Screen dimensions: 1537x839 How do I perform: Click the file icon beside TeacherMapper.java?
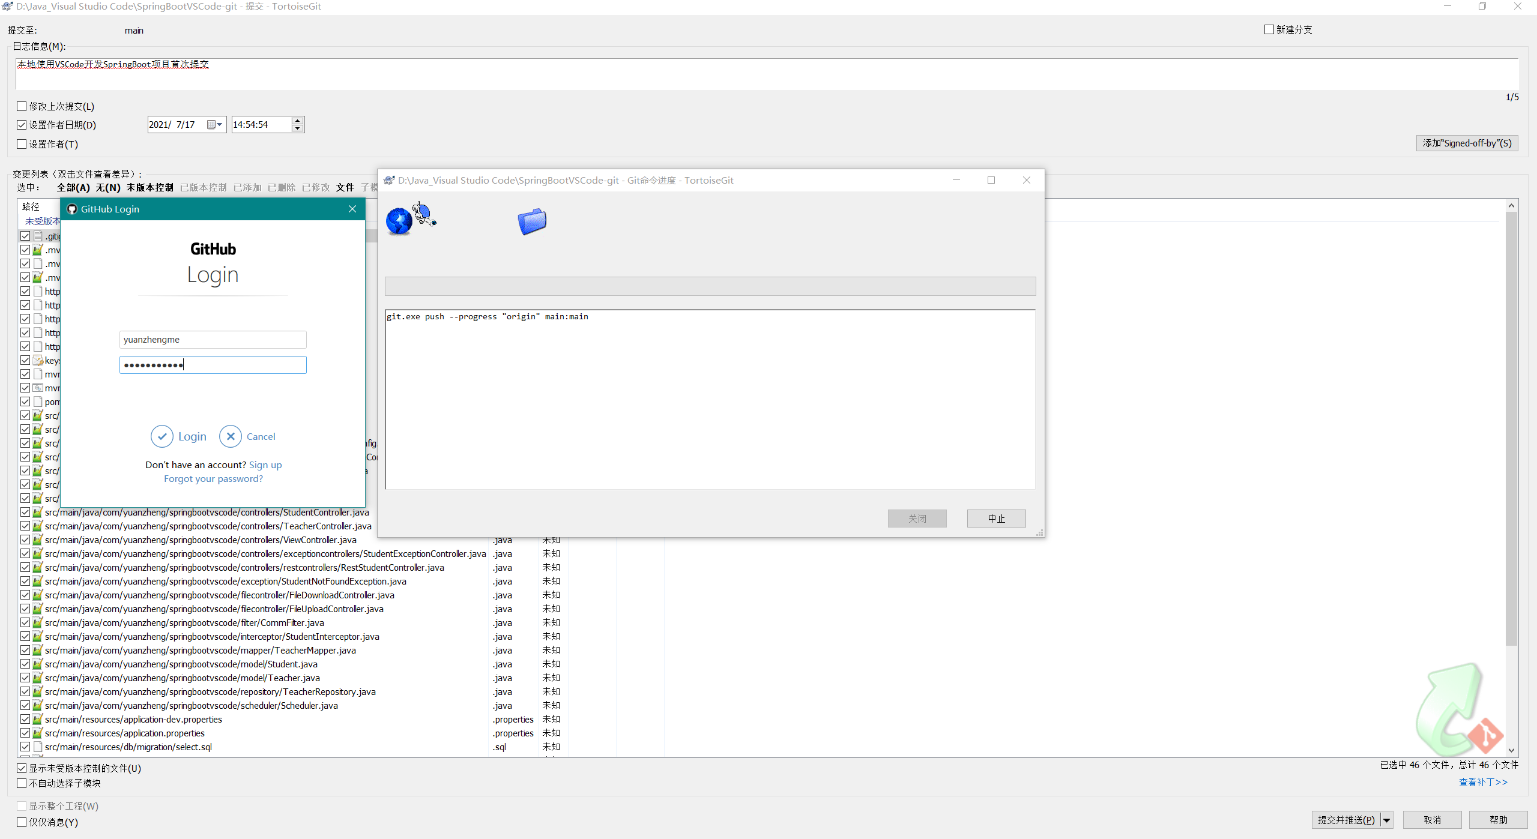[38, 650]
